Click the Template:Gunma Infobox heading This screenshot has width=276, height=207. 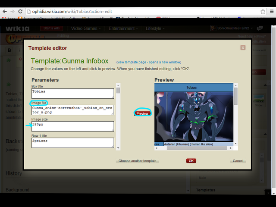(69, 61)
